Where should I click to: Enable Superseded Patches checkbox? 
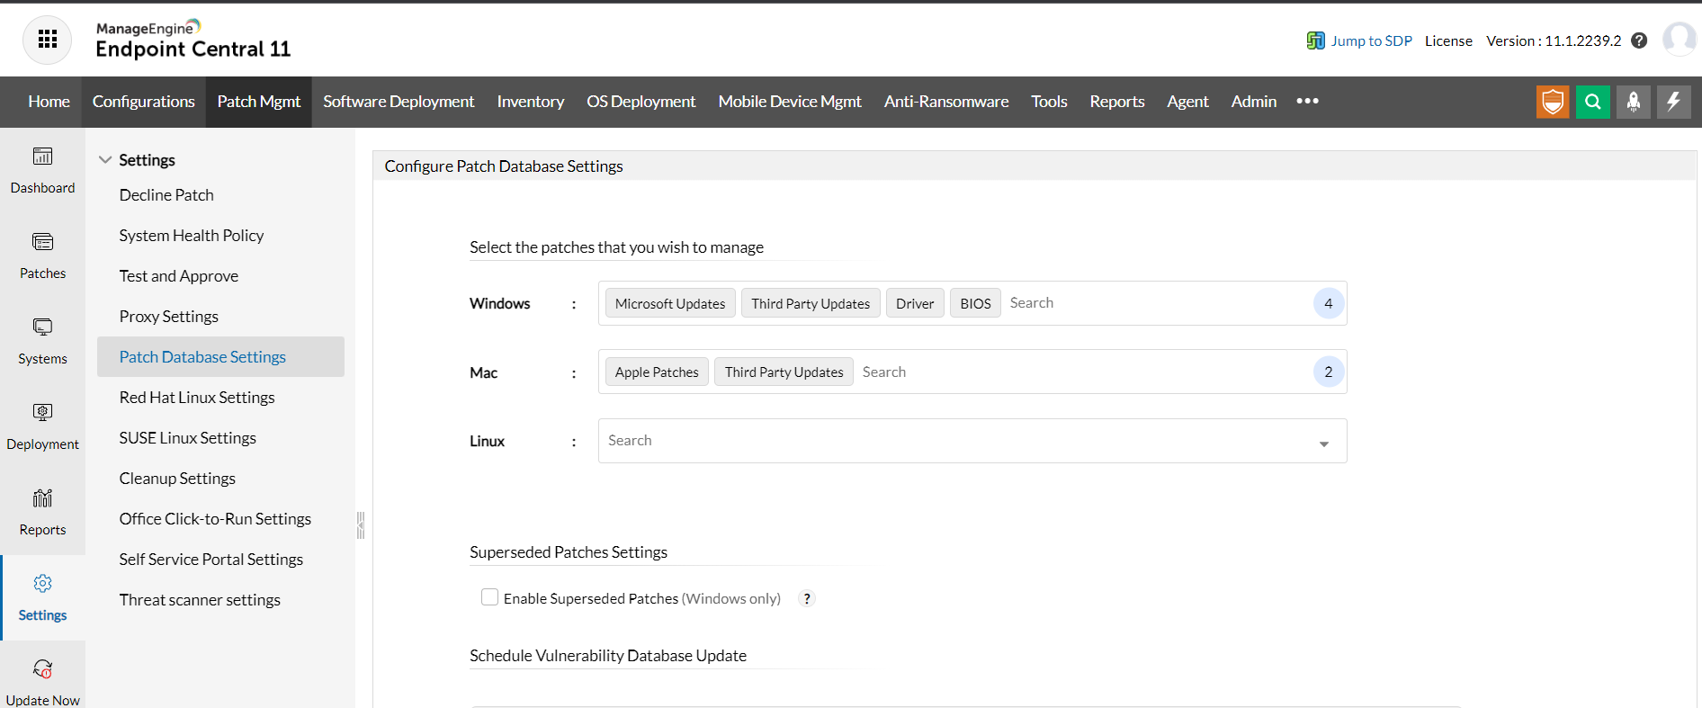pyautogui.click(x=489, y=597)
